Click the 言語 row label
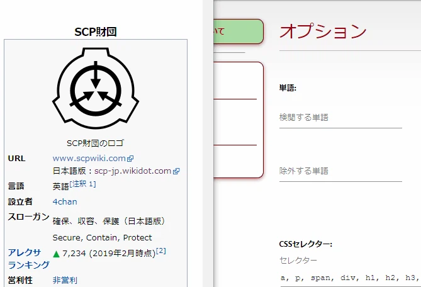This screenshot has width=421, height=287. 16,186
